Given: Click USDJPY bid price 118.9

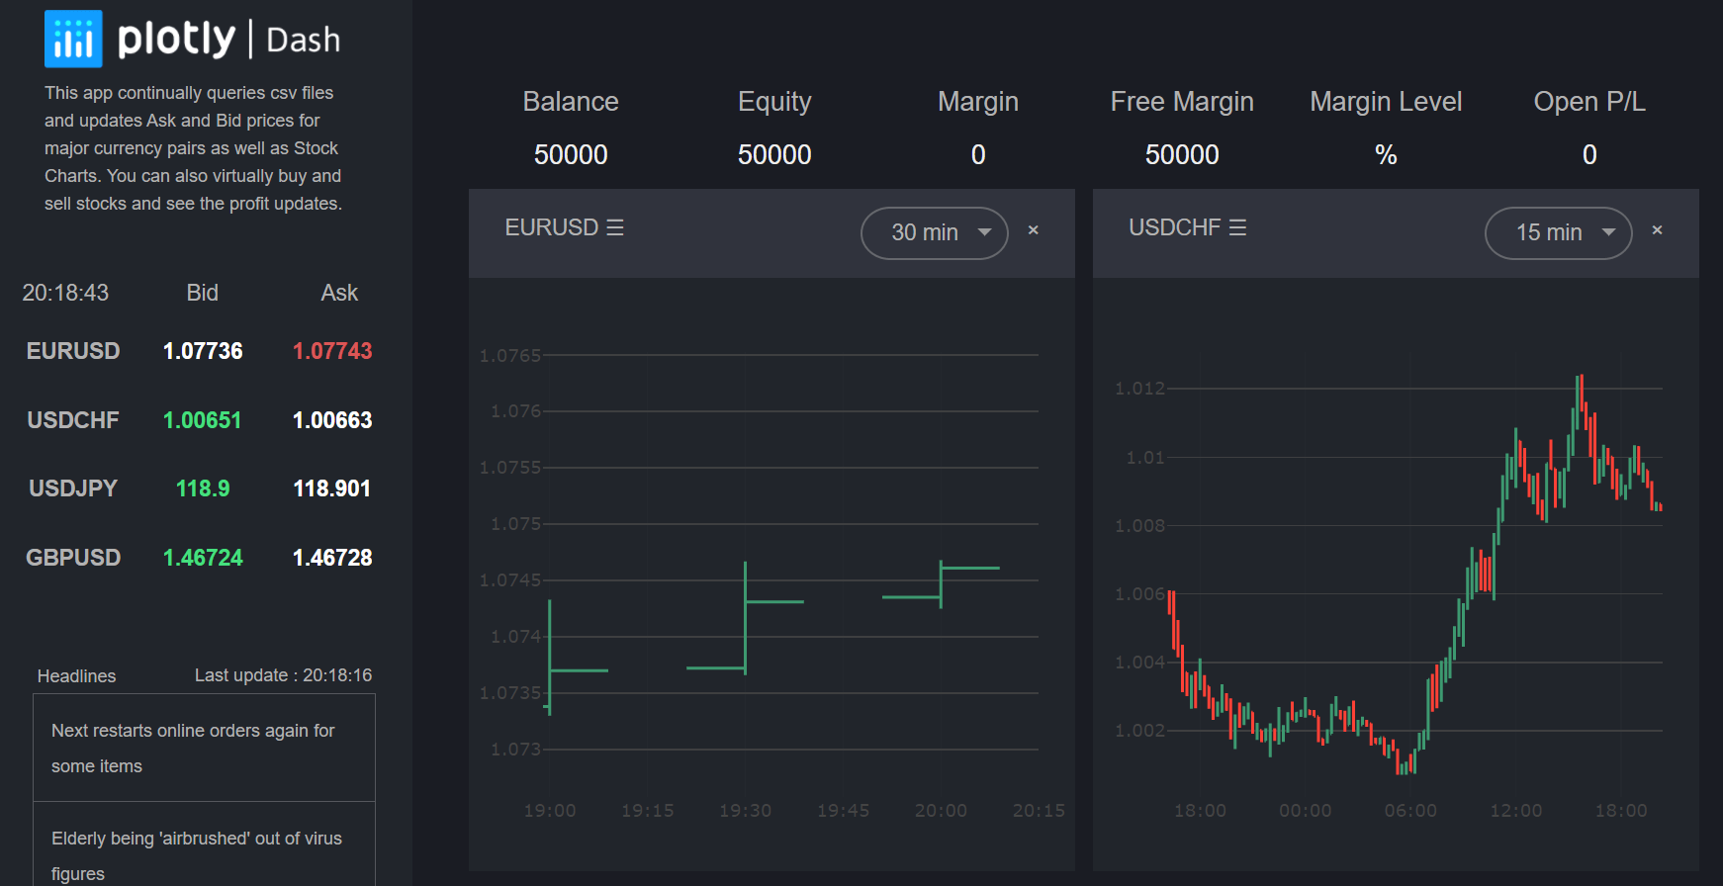Looking at the screenshot, I should (x=203, y=488).
